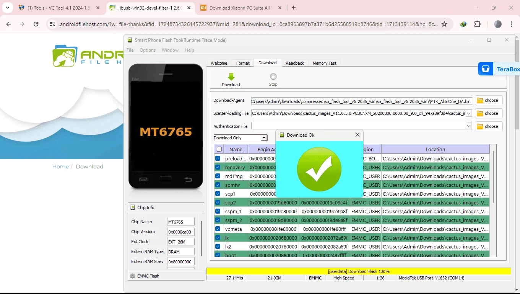Open the Chrome extensions puzzle icon
520x294 pixels.
click(x=477, y=24)
